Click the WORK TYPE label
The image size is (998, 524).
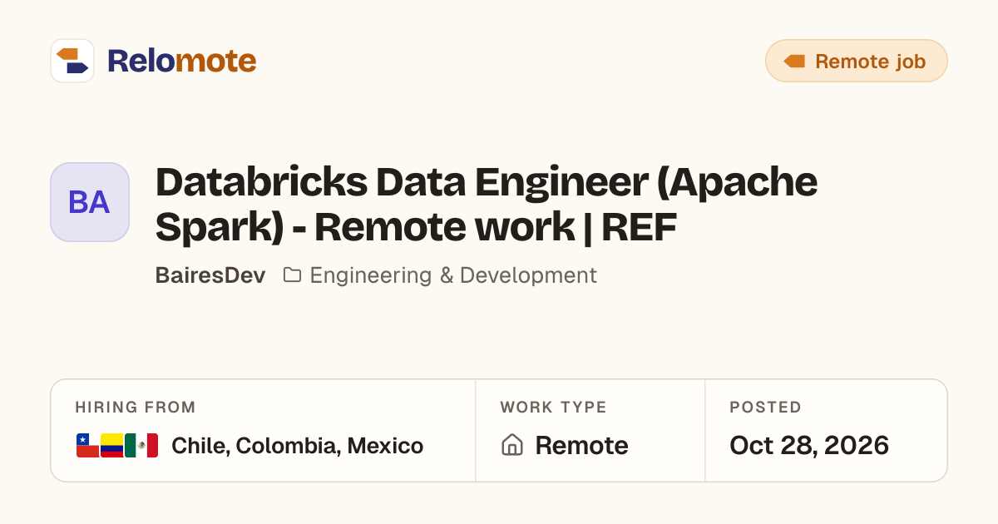point(553,408)
